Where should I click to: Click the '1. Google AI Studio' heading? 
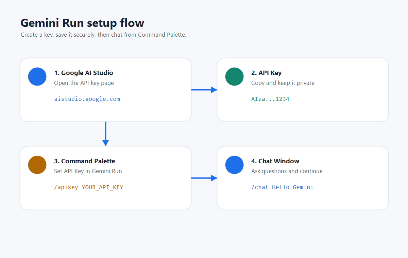(x=84, y=73)
